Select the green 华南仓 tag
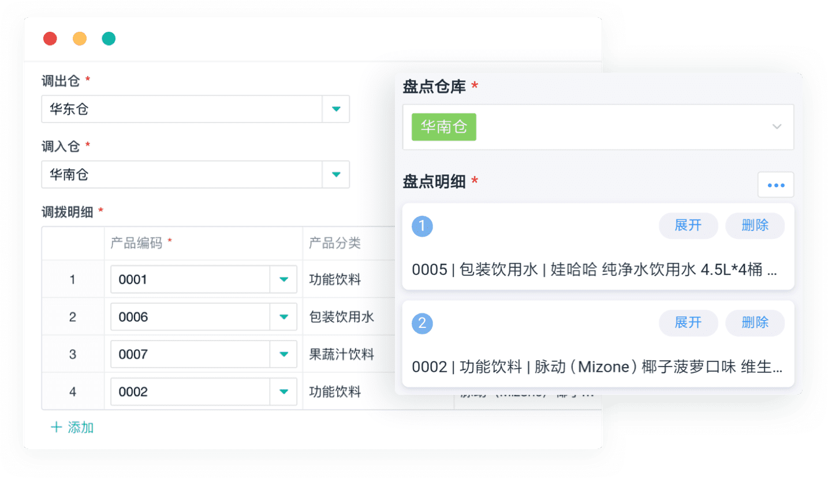Viewport: 828px width, 478px height. coord(443,127)
